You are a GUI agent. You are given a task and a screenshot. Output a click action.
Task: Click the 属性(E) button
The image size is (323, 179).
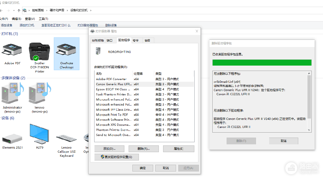pyautogui.click(x=178, y=149)
